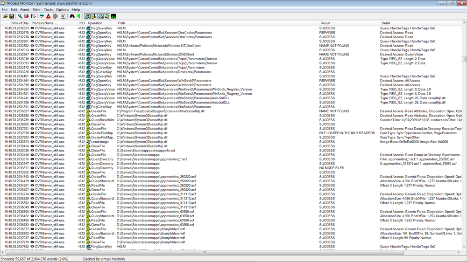
Task: Select the 15:45:33.2832623 RegQueryKey row
Action: [x=231, y=28]
